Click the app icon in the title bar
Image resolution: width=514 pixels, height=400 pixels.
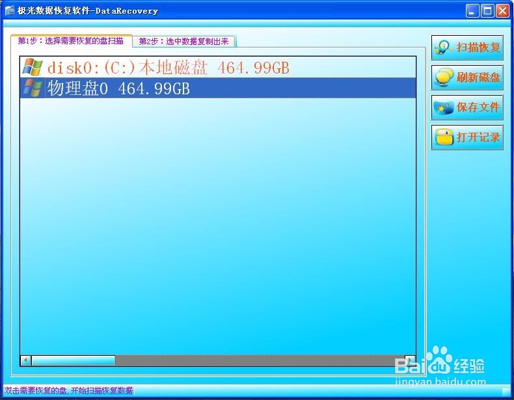click(x=10, y=10)
